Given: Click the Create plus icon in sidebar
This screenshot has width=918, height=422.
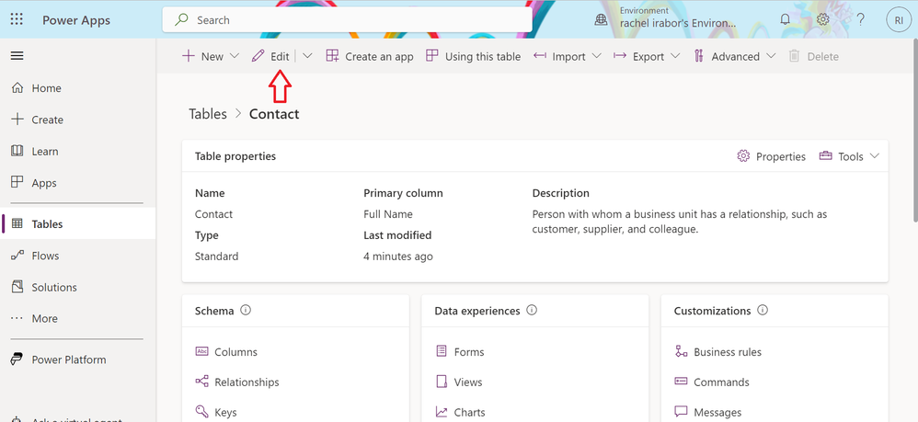Looking at the screenshot, I should 17,120.
